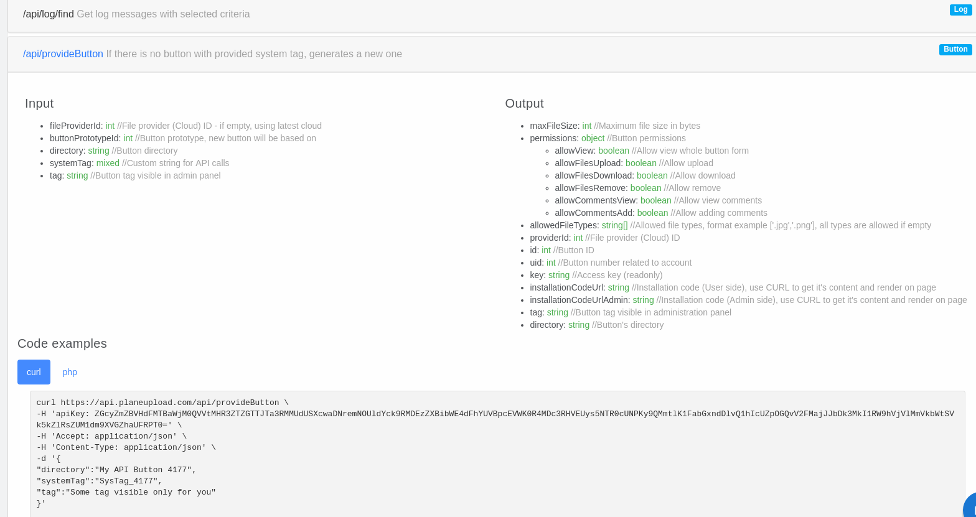Click the Accept application/json header line
The image size is (976, 517).
(111, 437)
